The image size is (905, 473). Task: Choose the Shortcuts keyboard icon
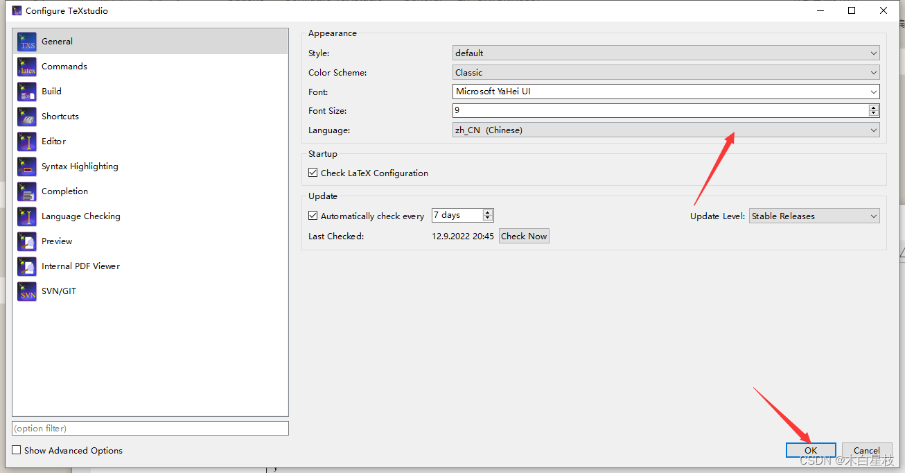[x=27, y=117]
